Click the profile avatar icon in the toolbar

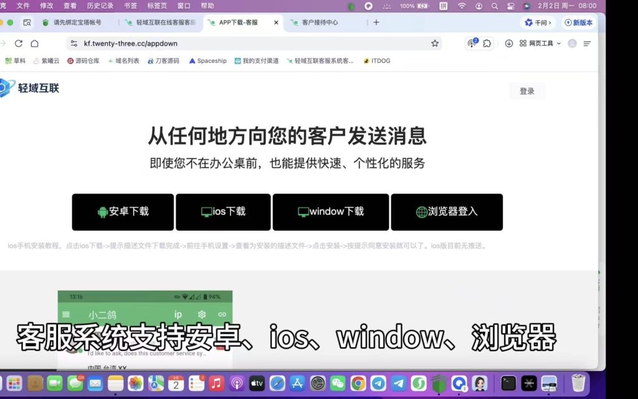pyautogui.click(x=573, y=44)
